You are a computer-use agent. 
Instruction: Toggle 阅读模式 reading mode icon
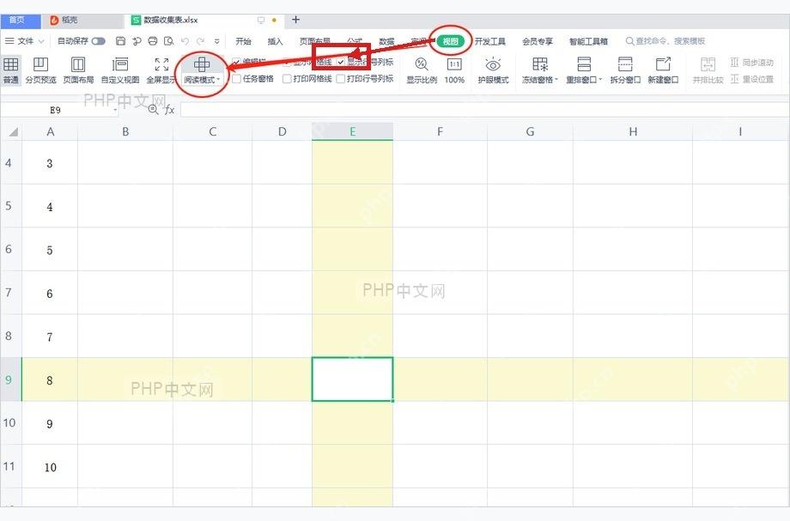[x=202, y=64]
